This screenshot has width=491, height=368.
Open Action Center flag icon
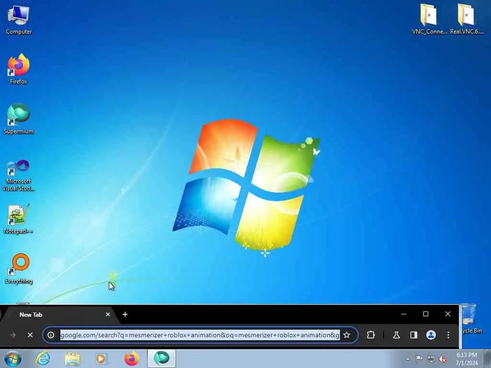(419, 359)
